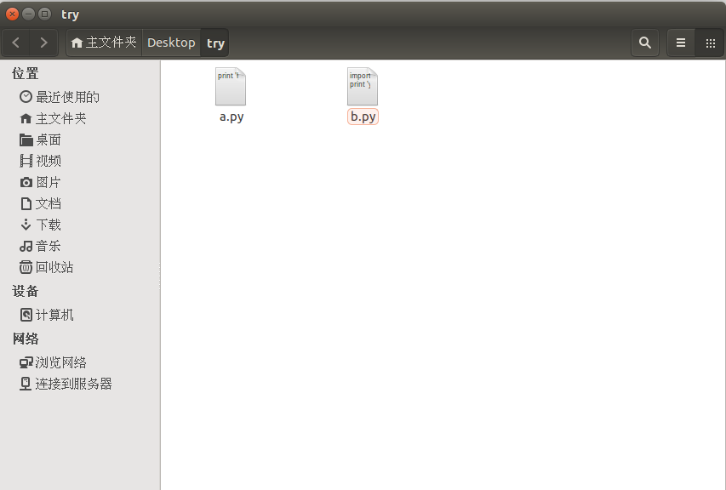The height and width of the screenshot is (490, 726).
Task: Open 最近使用的 in the sidebar
Action: point(80,97)
